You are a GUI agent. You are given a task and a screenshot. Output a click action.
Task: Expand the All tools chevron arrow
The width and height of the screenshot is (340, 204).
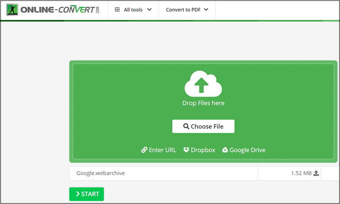click(x=150, y=10)
